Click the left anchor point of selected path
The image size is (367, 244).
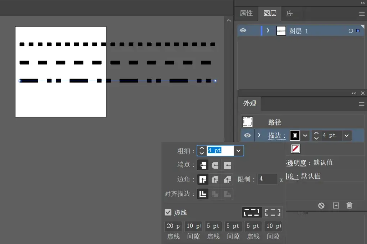pos(20,81)
